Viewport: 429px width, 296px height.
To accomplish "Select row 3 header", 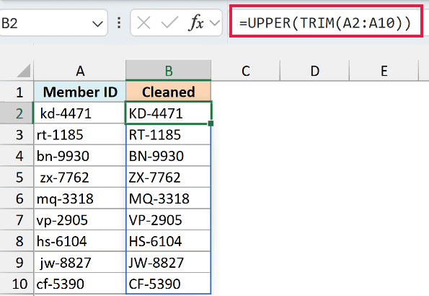I will click(x=17, y=134).
